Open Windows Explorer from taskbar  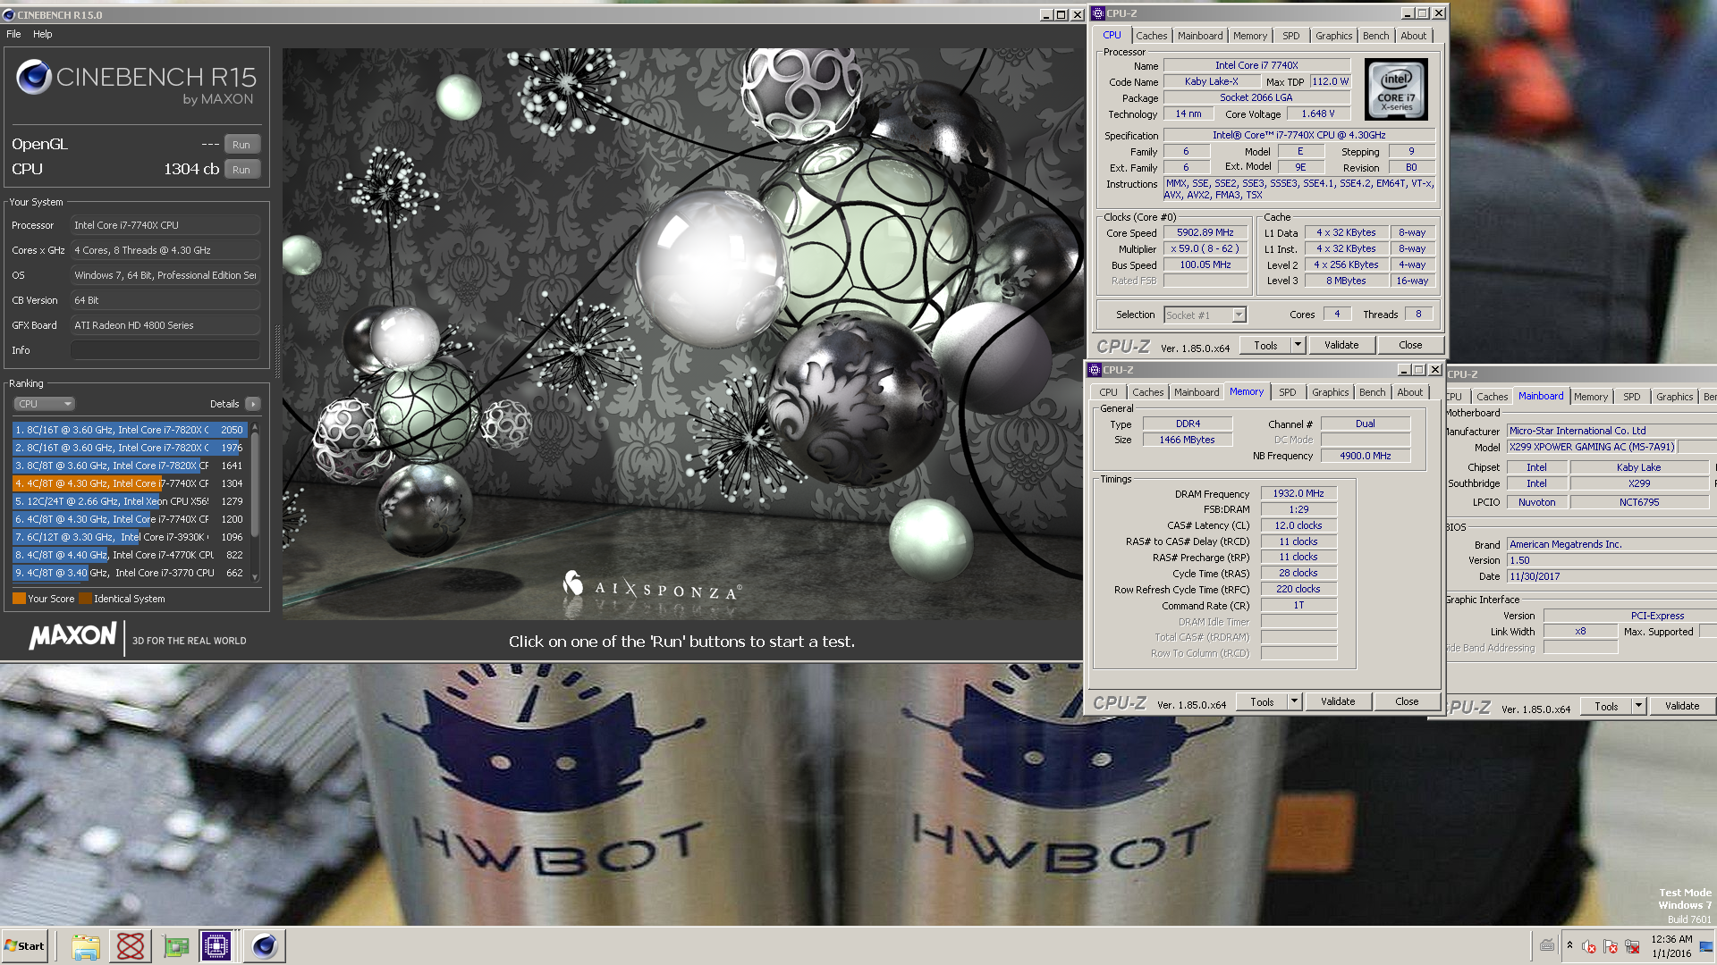(85, 946)
